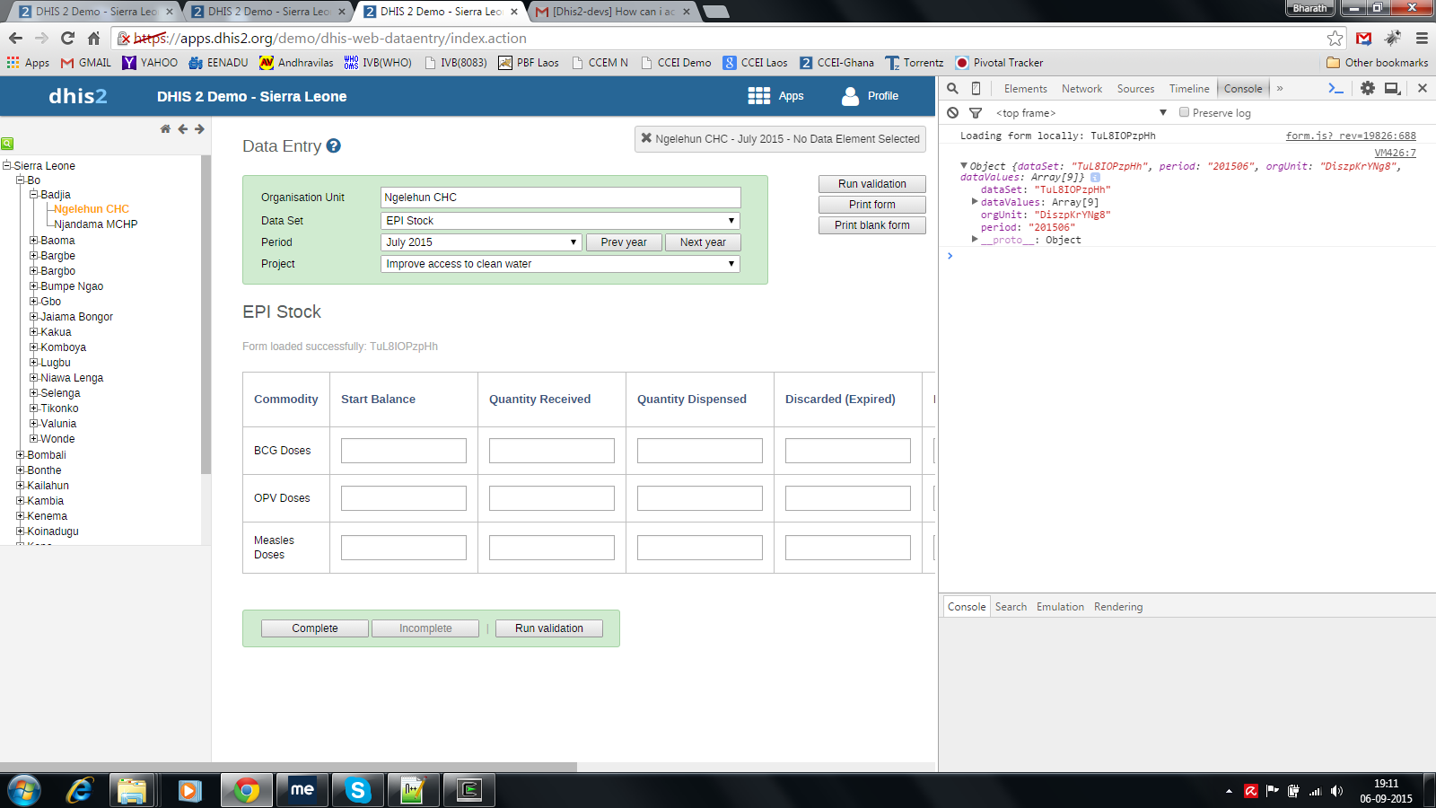
Task: Switch to the Elements tab in DevTools
Action: pos(1025,89)
